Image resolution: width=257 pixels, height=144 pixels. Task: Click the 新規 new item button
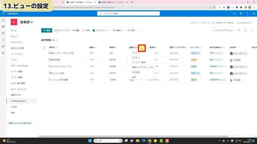click(47, 30)
